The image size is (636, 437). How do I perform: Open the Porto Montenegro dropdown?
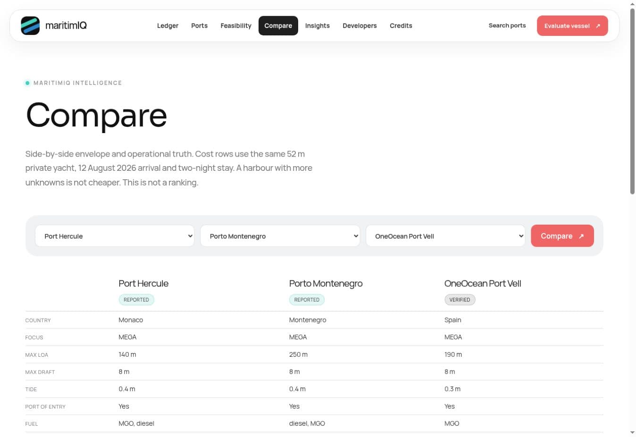pos(280,236)
